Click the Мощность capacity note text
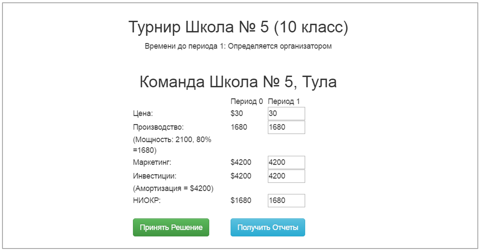Screen dimensions: 480x251 [x=172, y=145]
